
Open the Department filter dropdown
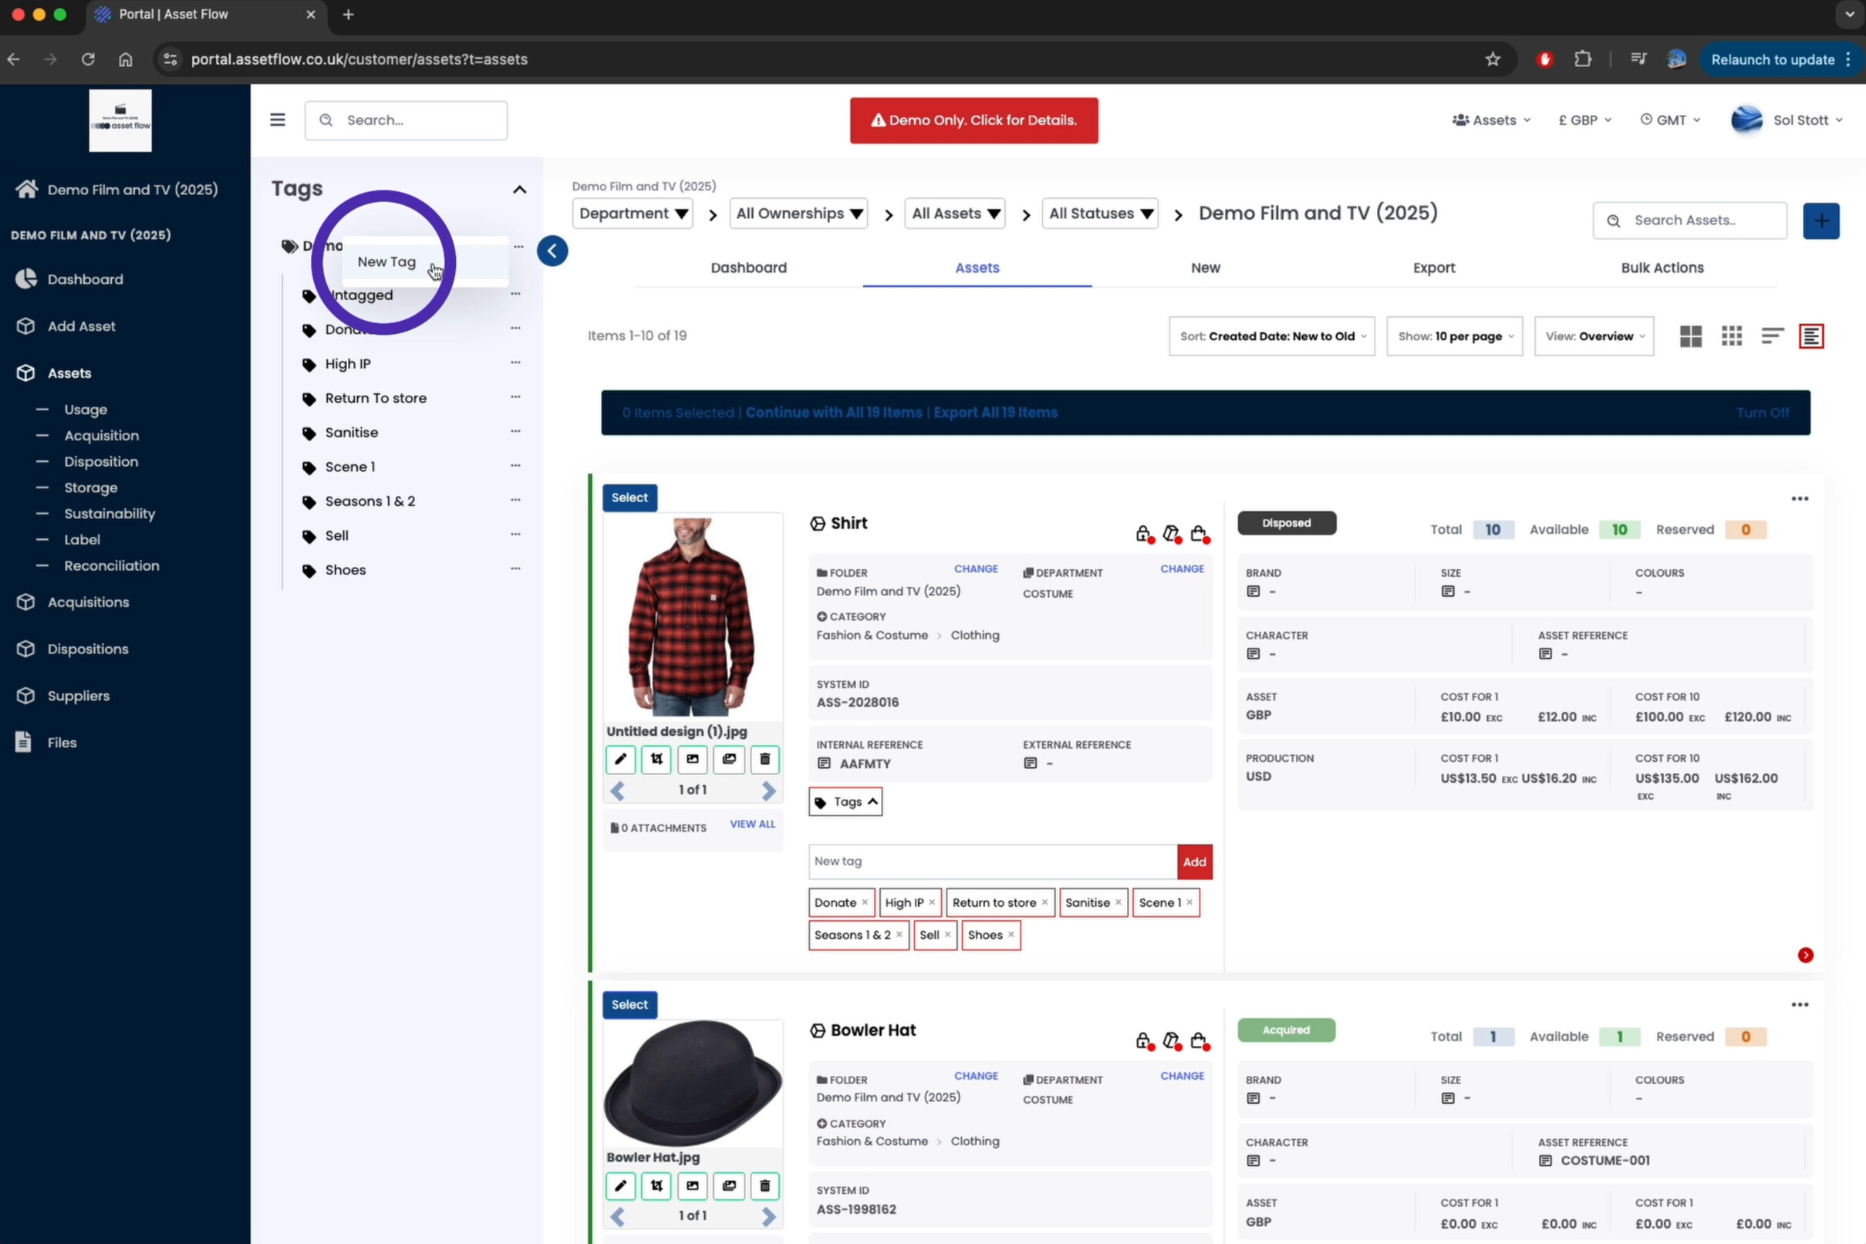coord(633,214)
